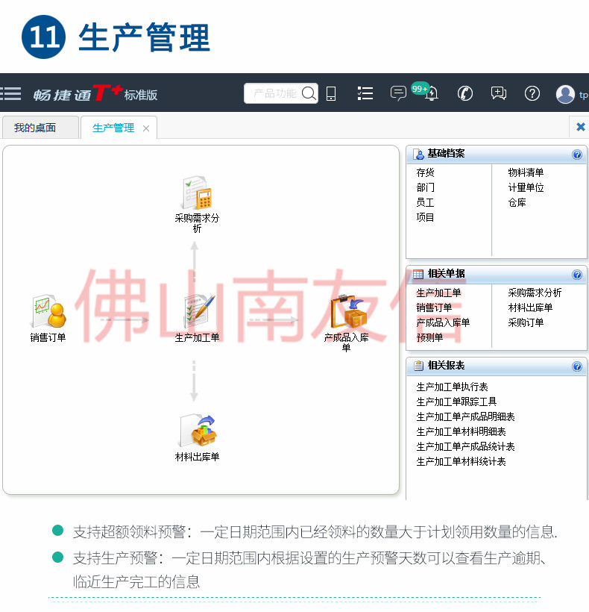Click the 畅捷通 T+ logo
The width and height of the screenshot is (589, 612).
(95, 94)
